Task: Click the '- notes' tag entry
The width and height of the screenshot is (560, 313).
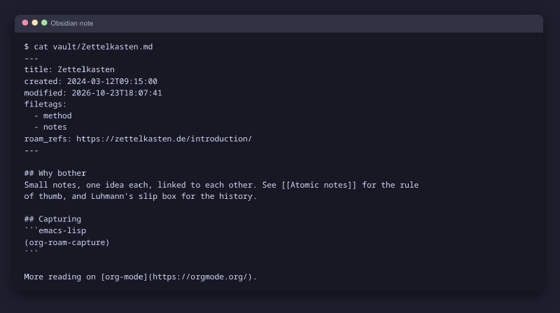Action: click(50, 127)
